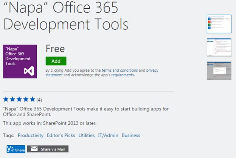236x158 pixels.
Task: Select the Business tag
Action: (131, 135)
